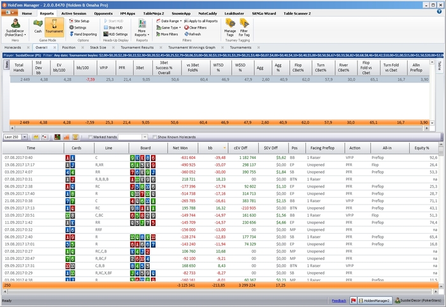Toggle Show Known Holecards checkbox

tap(154, 137)
